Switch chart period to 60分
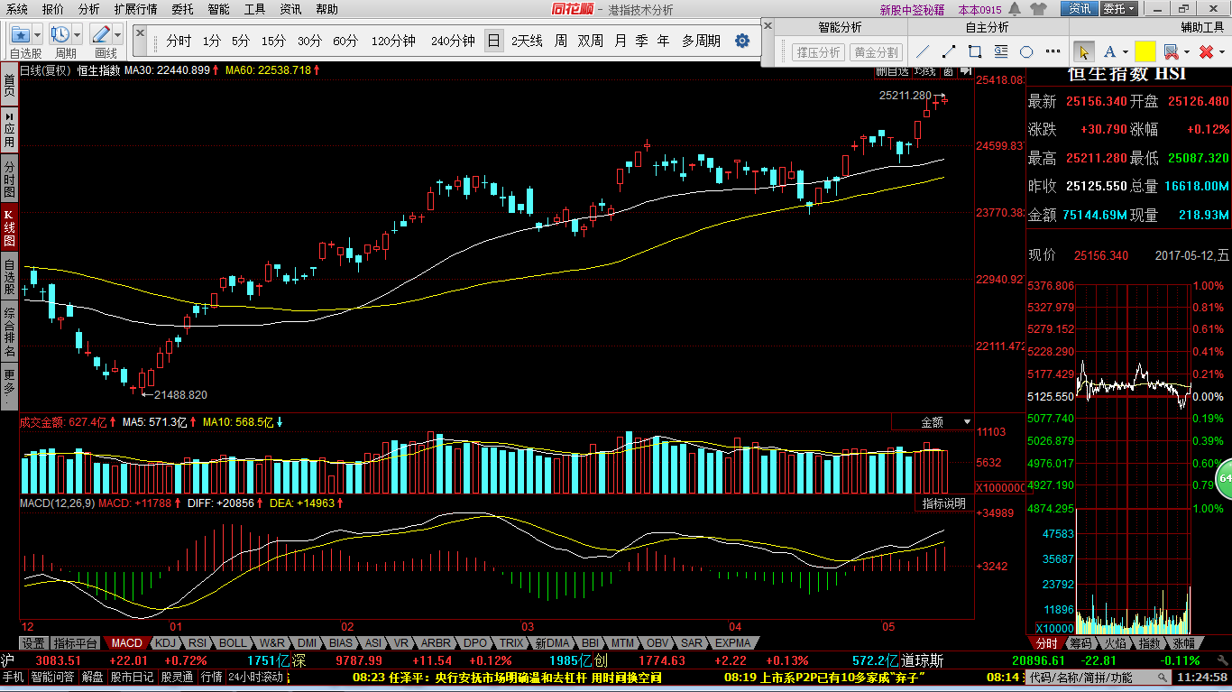This screenshot has height=692, width=1232. (345, 41)
